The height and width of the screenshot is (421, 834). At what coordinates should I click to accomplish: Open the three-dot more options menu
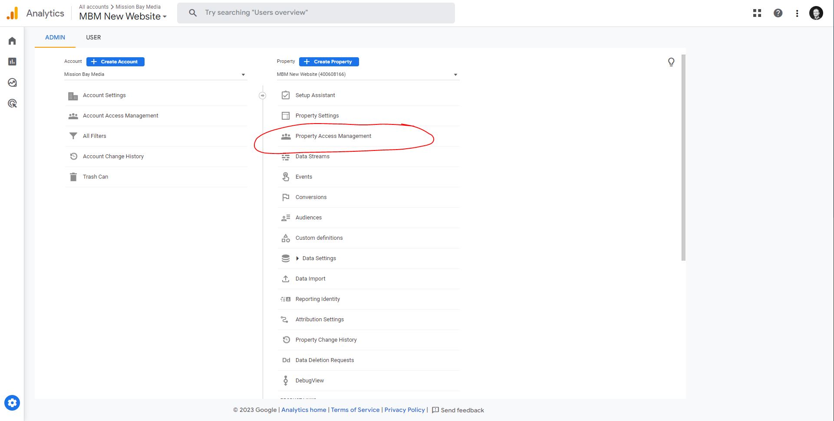[797, 13]
